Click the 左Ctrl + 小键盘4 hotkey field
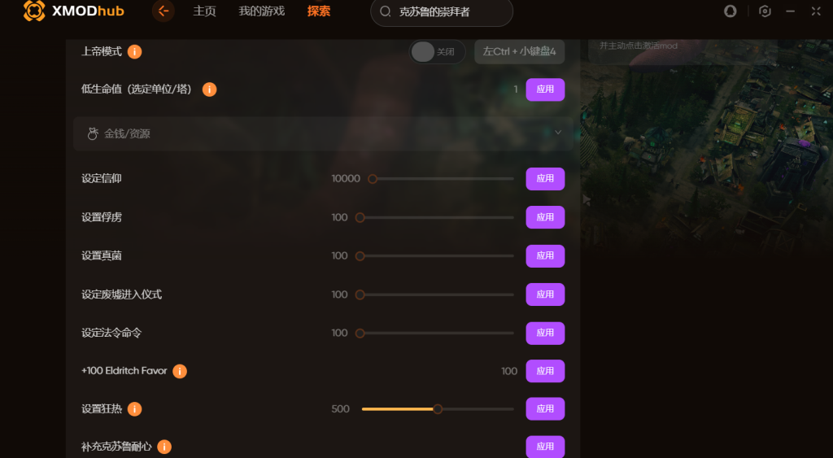 tap(519, 51)
